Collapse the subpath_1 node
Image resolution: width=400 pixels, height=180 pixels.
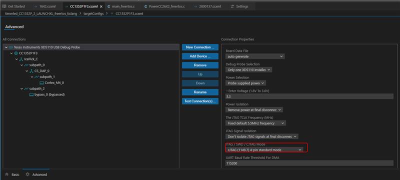(x=31, y=76)
